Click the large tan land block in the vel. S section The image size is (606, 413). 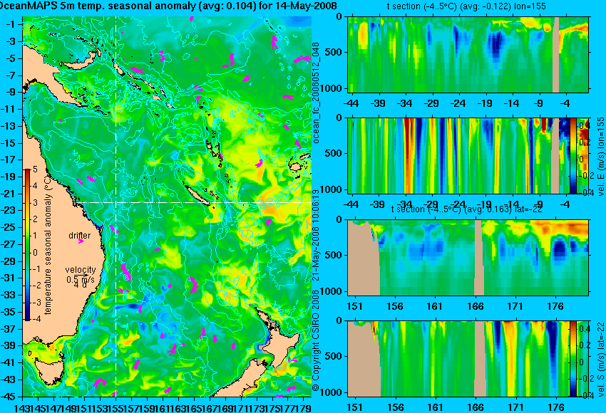click(x=362, y=361)
